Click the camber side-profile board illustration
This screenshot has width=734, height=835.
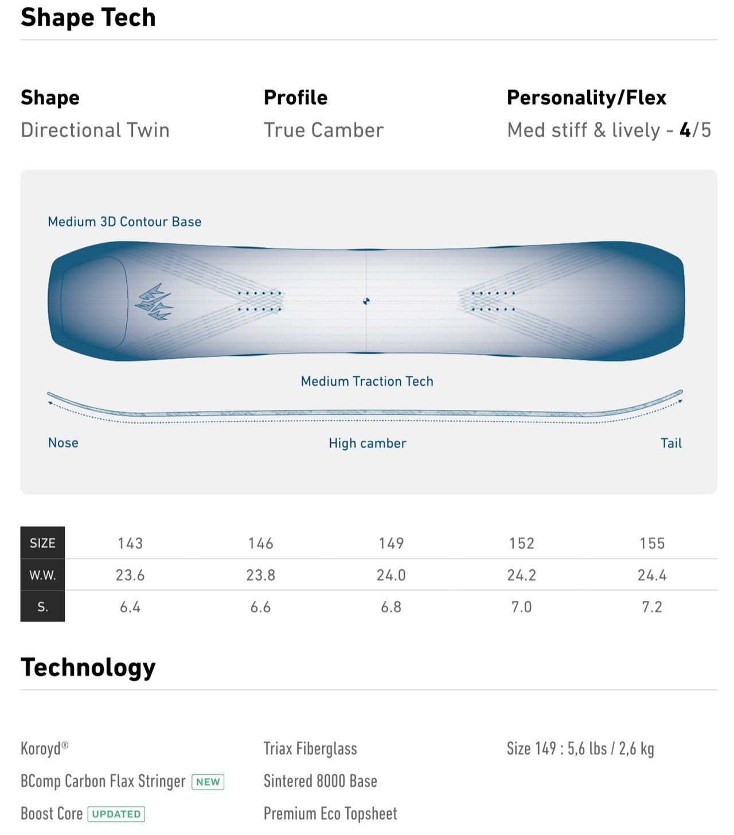click(x=365, y=407)
